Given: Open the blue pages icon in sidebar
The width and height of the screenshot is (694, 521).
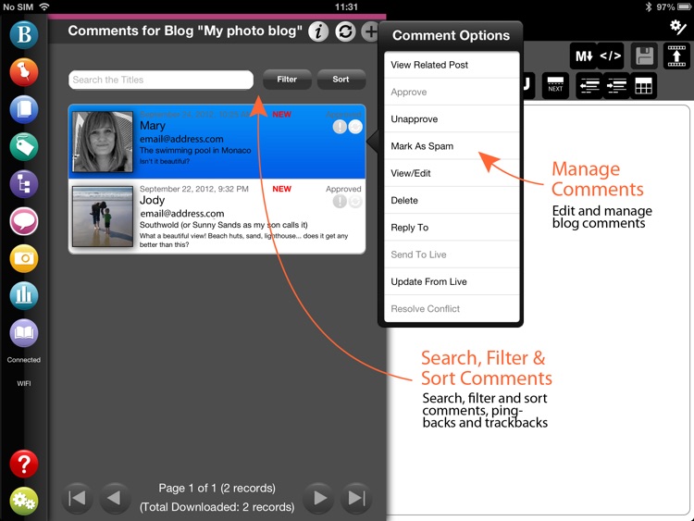Looking at the screenshot, I should click(x=24, y=109).
